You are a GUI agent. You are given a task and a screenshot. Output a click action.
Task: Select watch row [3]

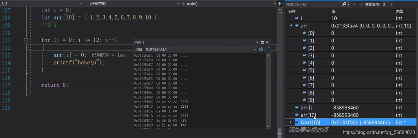[x=352, y=55]
